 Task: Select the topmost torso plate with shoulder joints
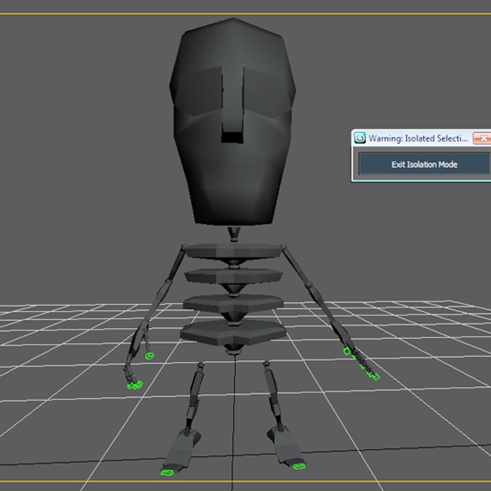234,251
